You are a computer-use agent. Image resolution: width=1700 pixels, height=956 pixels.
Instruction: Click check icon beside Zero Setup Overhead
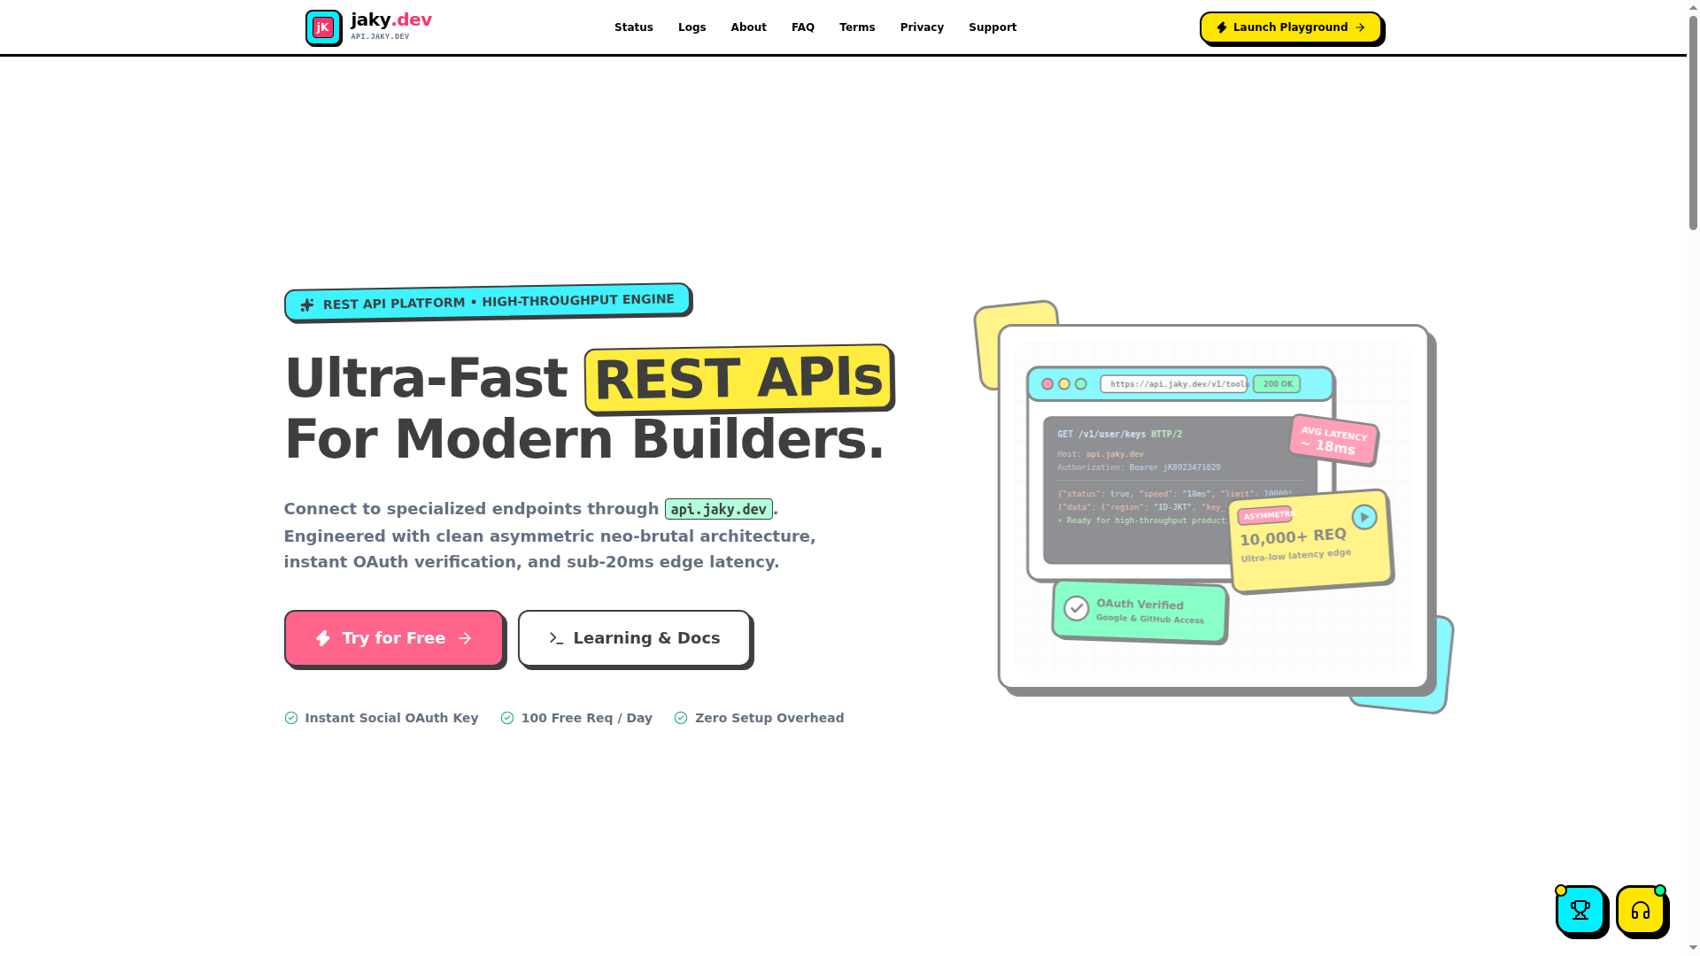[x=681, y=718]
